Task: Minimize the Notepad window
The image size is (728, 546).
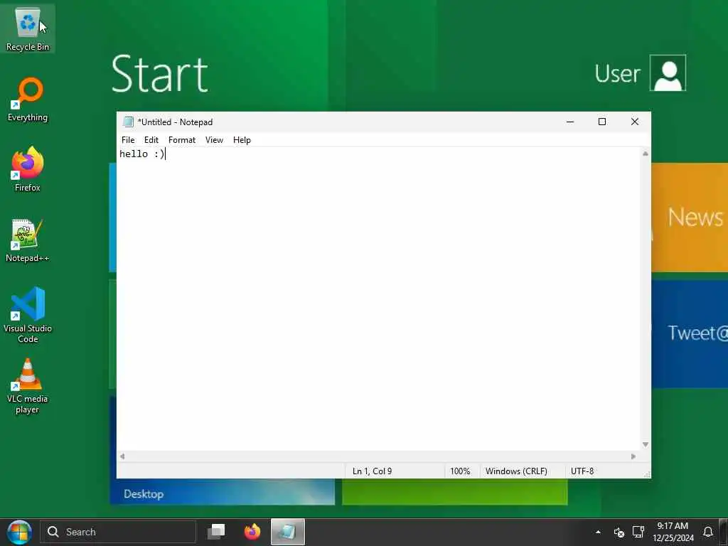Action: [x=570, y=122]
